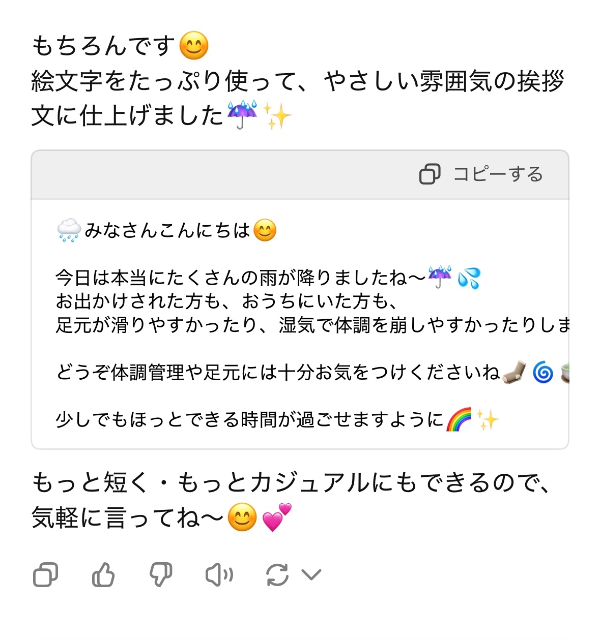Image resolution: width=600 pixels, height=641 pixels.
Task: Give the response a thumbs up
Action: coord(103,575)
